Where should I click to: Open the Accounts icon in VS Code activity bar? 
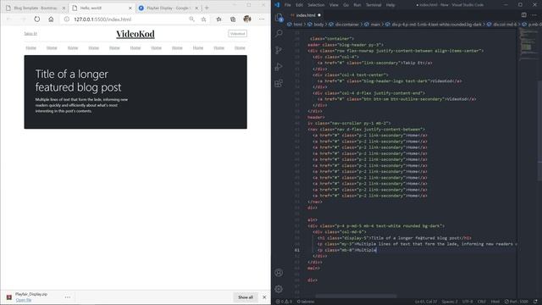[279, 273]
